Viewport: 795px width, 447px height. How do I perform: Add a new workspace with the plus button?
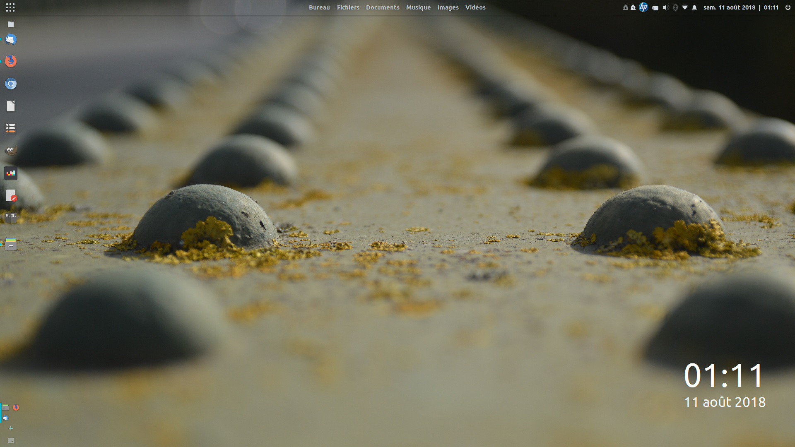[10, 428]
